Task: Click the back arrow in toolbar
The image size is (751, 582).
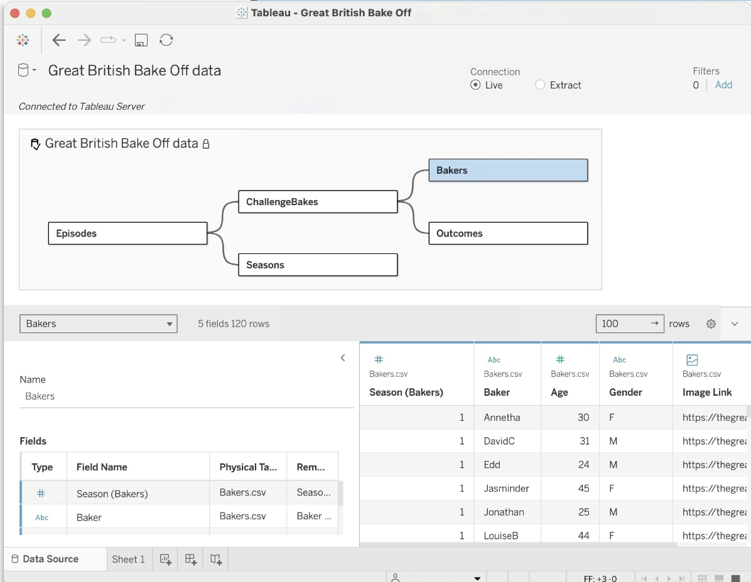Action: 59,40
